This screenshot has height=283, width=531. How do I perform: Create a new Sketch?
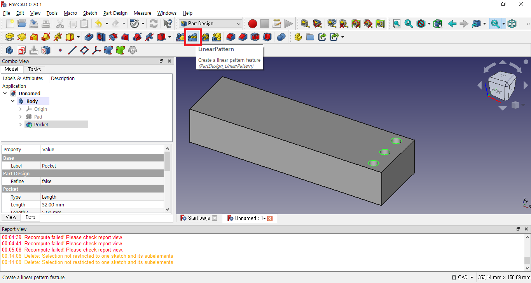(22, 50)
